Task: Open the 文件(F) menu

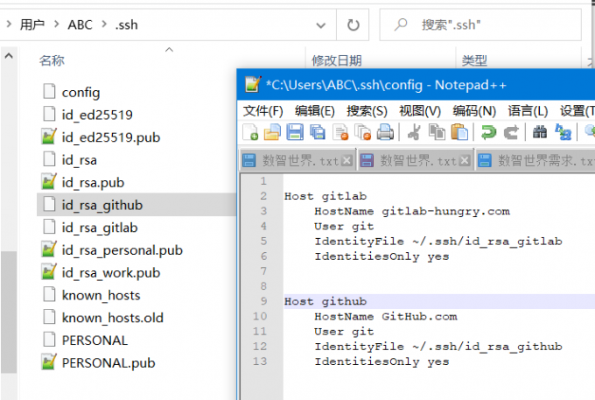Action: coord(263,110)
